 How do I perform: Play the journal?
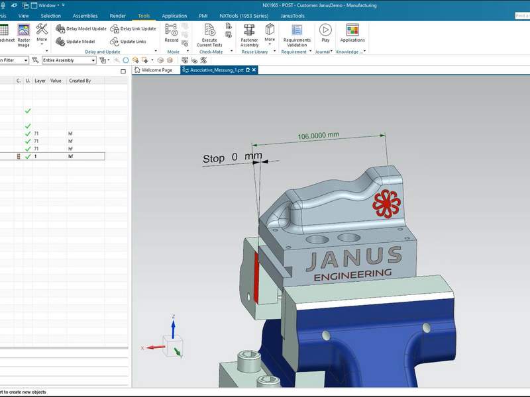[325, 33]
